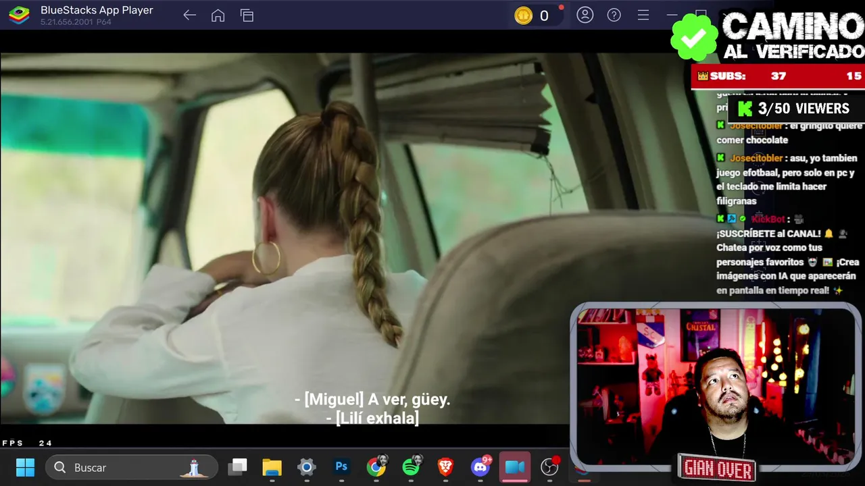Click the BlueStacks coin balance icon
The height and width of the screenshot is (486, 865).
(524, 16)
